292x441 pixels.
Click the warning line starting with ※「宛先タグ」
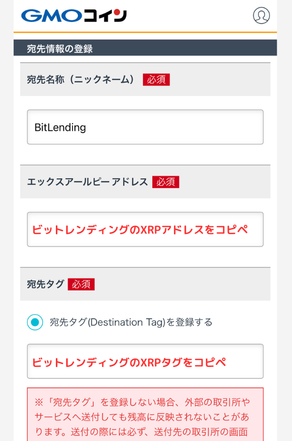coord(143,402)
